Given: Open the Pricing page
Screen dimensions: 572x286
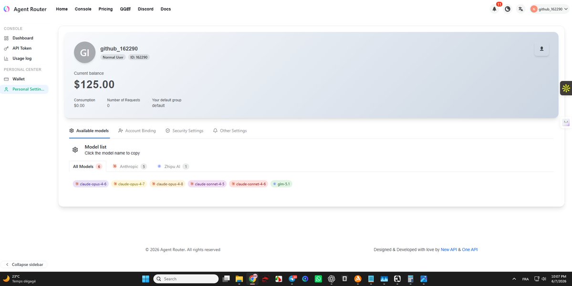Looking at the screenshot, I should pos(105,9).
